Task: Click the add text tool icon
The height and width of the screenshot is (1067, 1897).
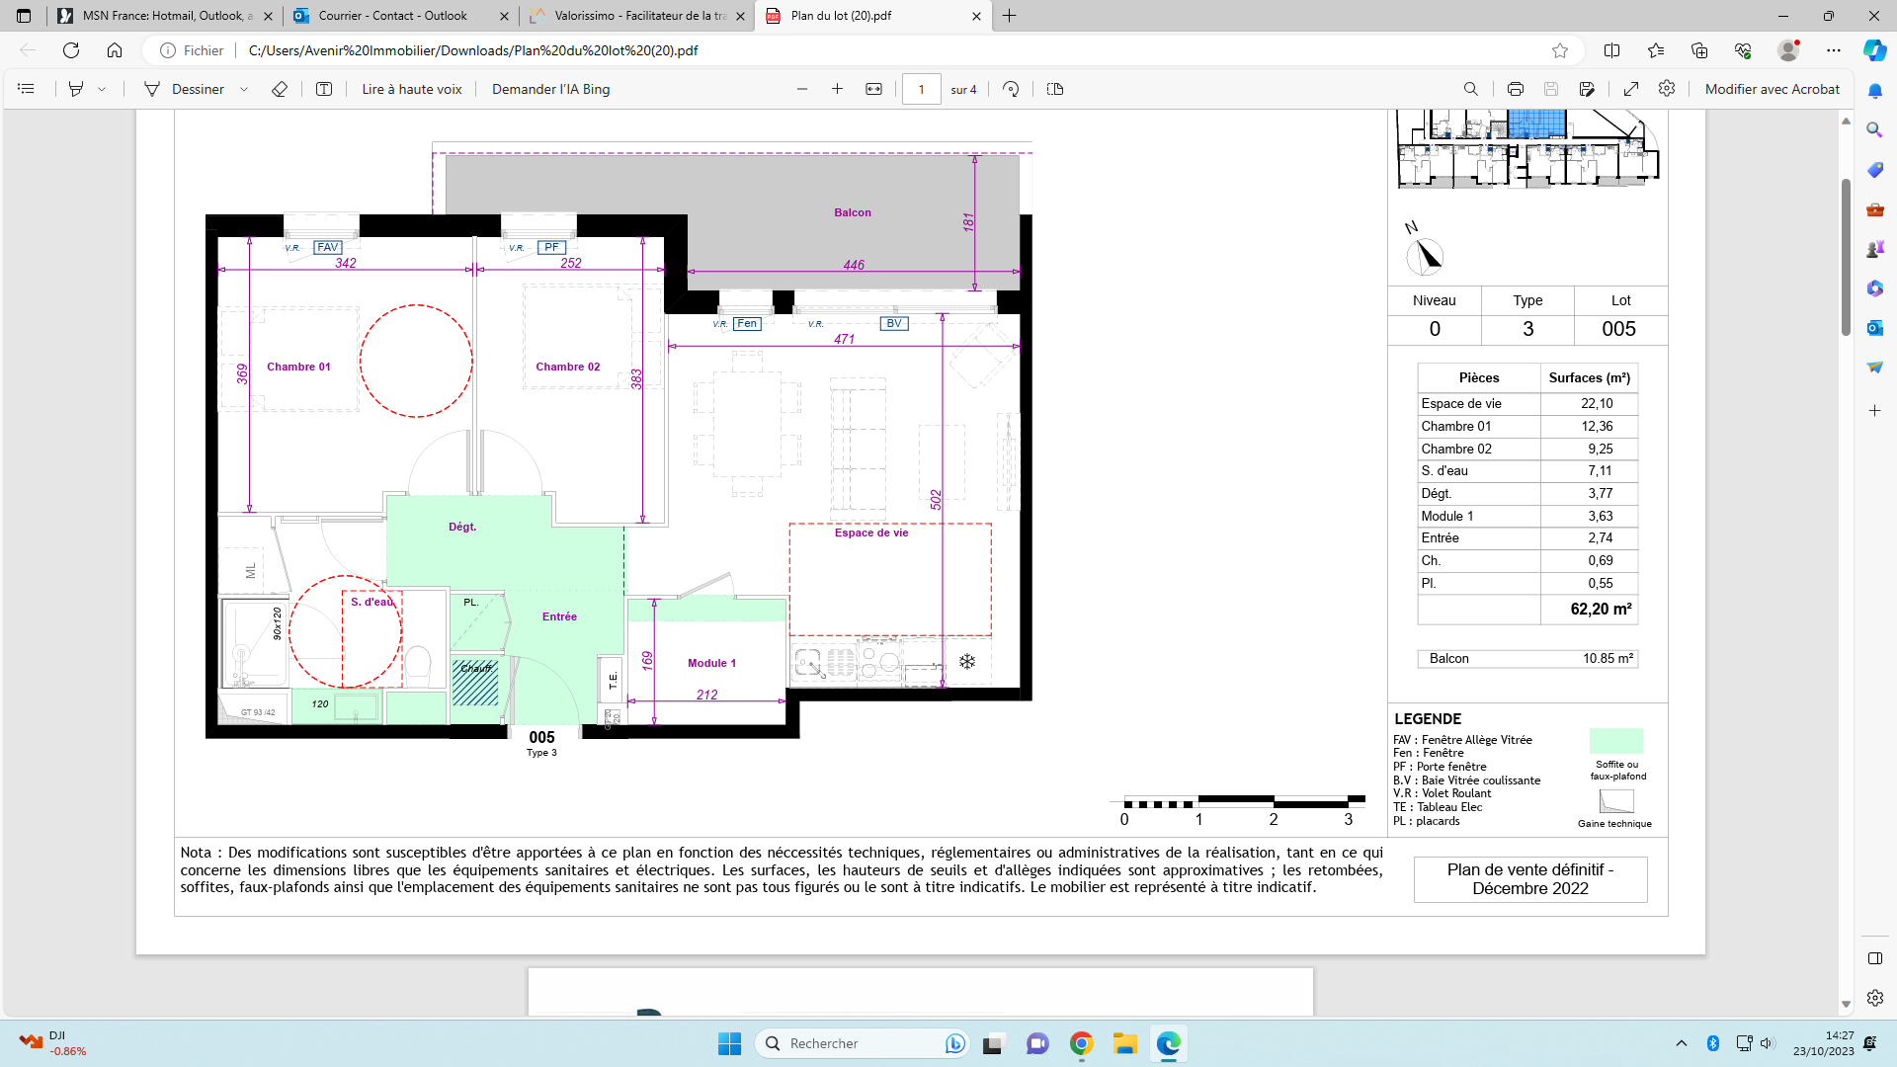Action: pos(324,89)
